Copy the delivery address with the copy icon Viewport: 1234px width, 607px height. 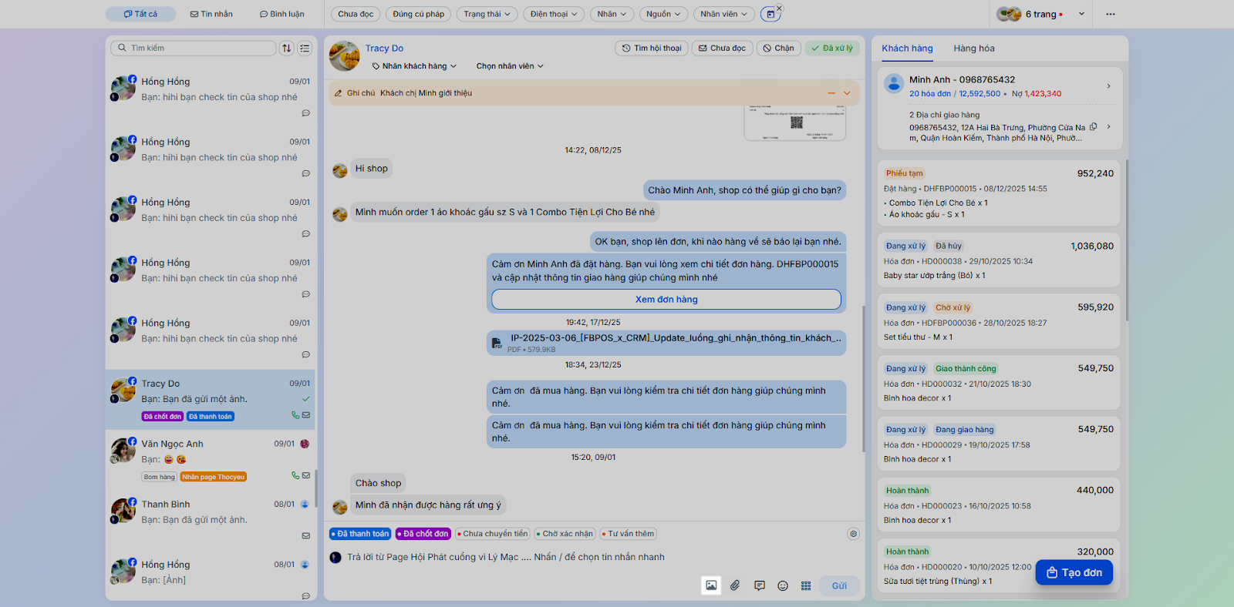coord(1094,127)
